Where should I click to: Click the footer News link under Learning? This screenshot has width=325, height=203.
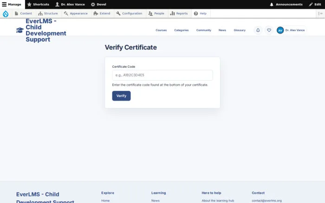(155, 201)
